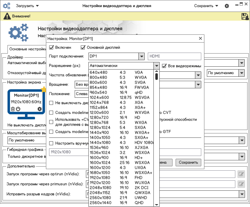Toggle the Основной дисплей checkbox
This screenshot has height=207, width=250.
pyautogui.click(x=83, y=48)
